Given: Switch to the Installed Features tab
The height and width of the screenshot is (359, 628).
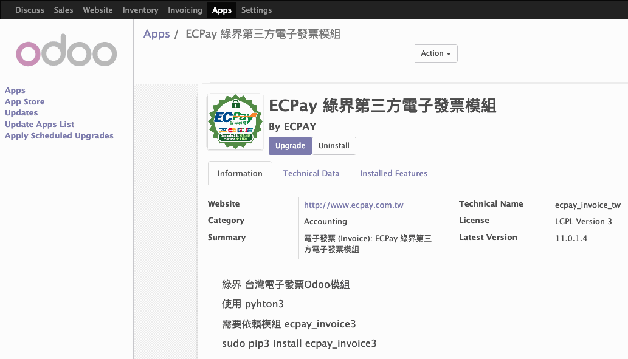Looking at the screenshot, I should [393, 173].
